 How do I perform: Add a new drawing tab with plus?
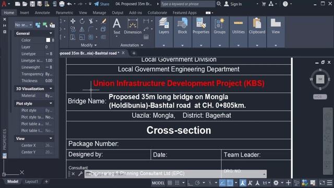click(134, 53)
